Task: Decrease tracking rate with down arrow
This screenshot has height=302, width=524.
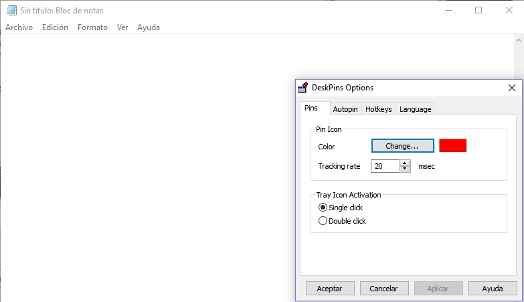Action: pos(405,169)
